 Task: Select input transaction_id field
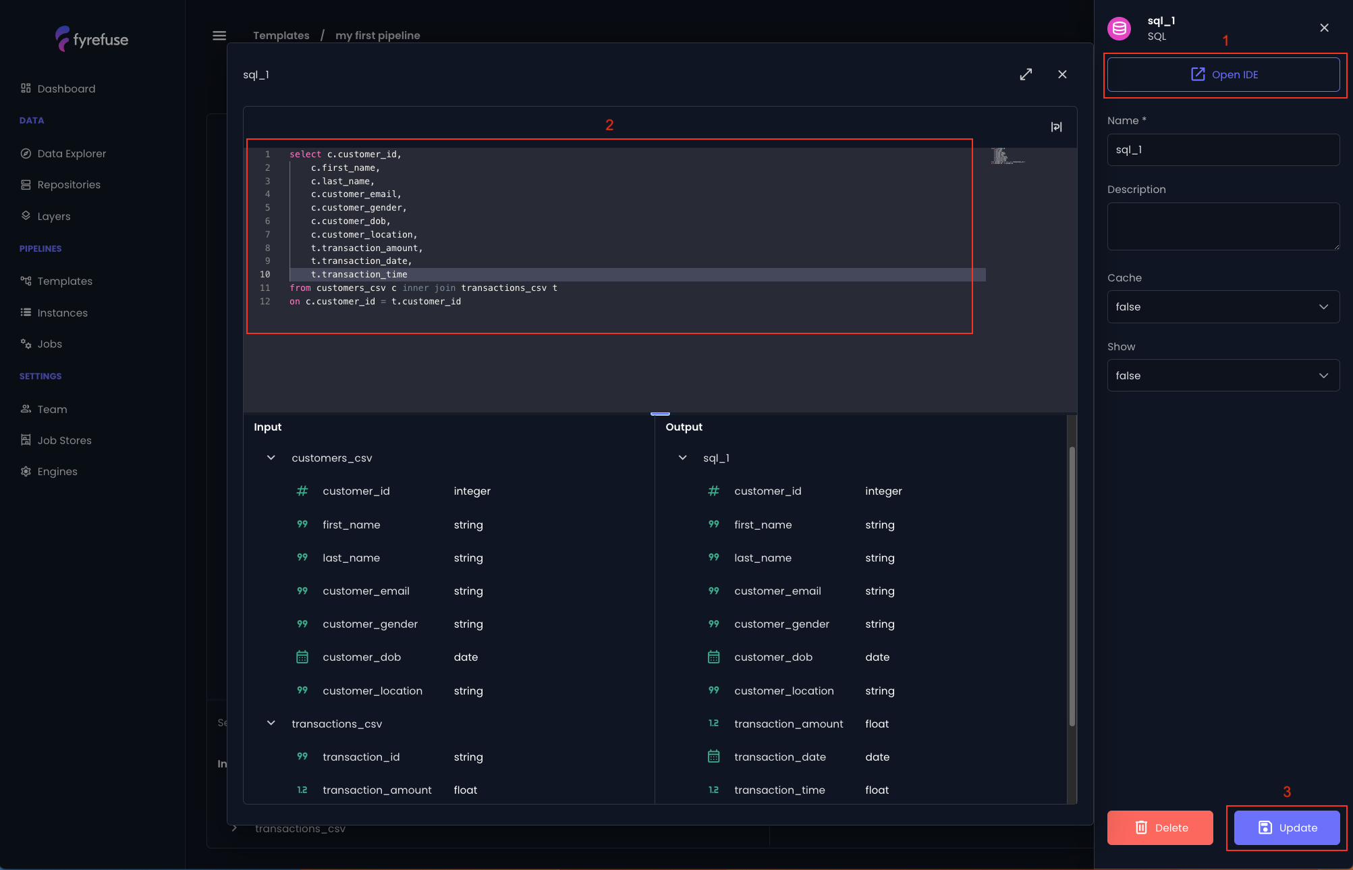click(361, 757)
